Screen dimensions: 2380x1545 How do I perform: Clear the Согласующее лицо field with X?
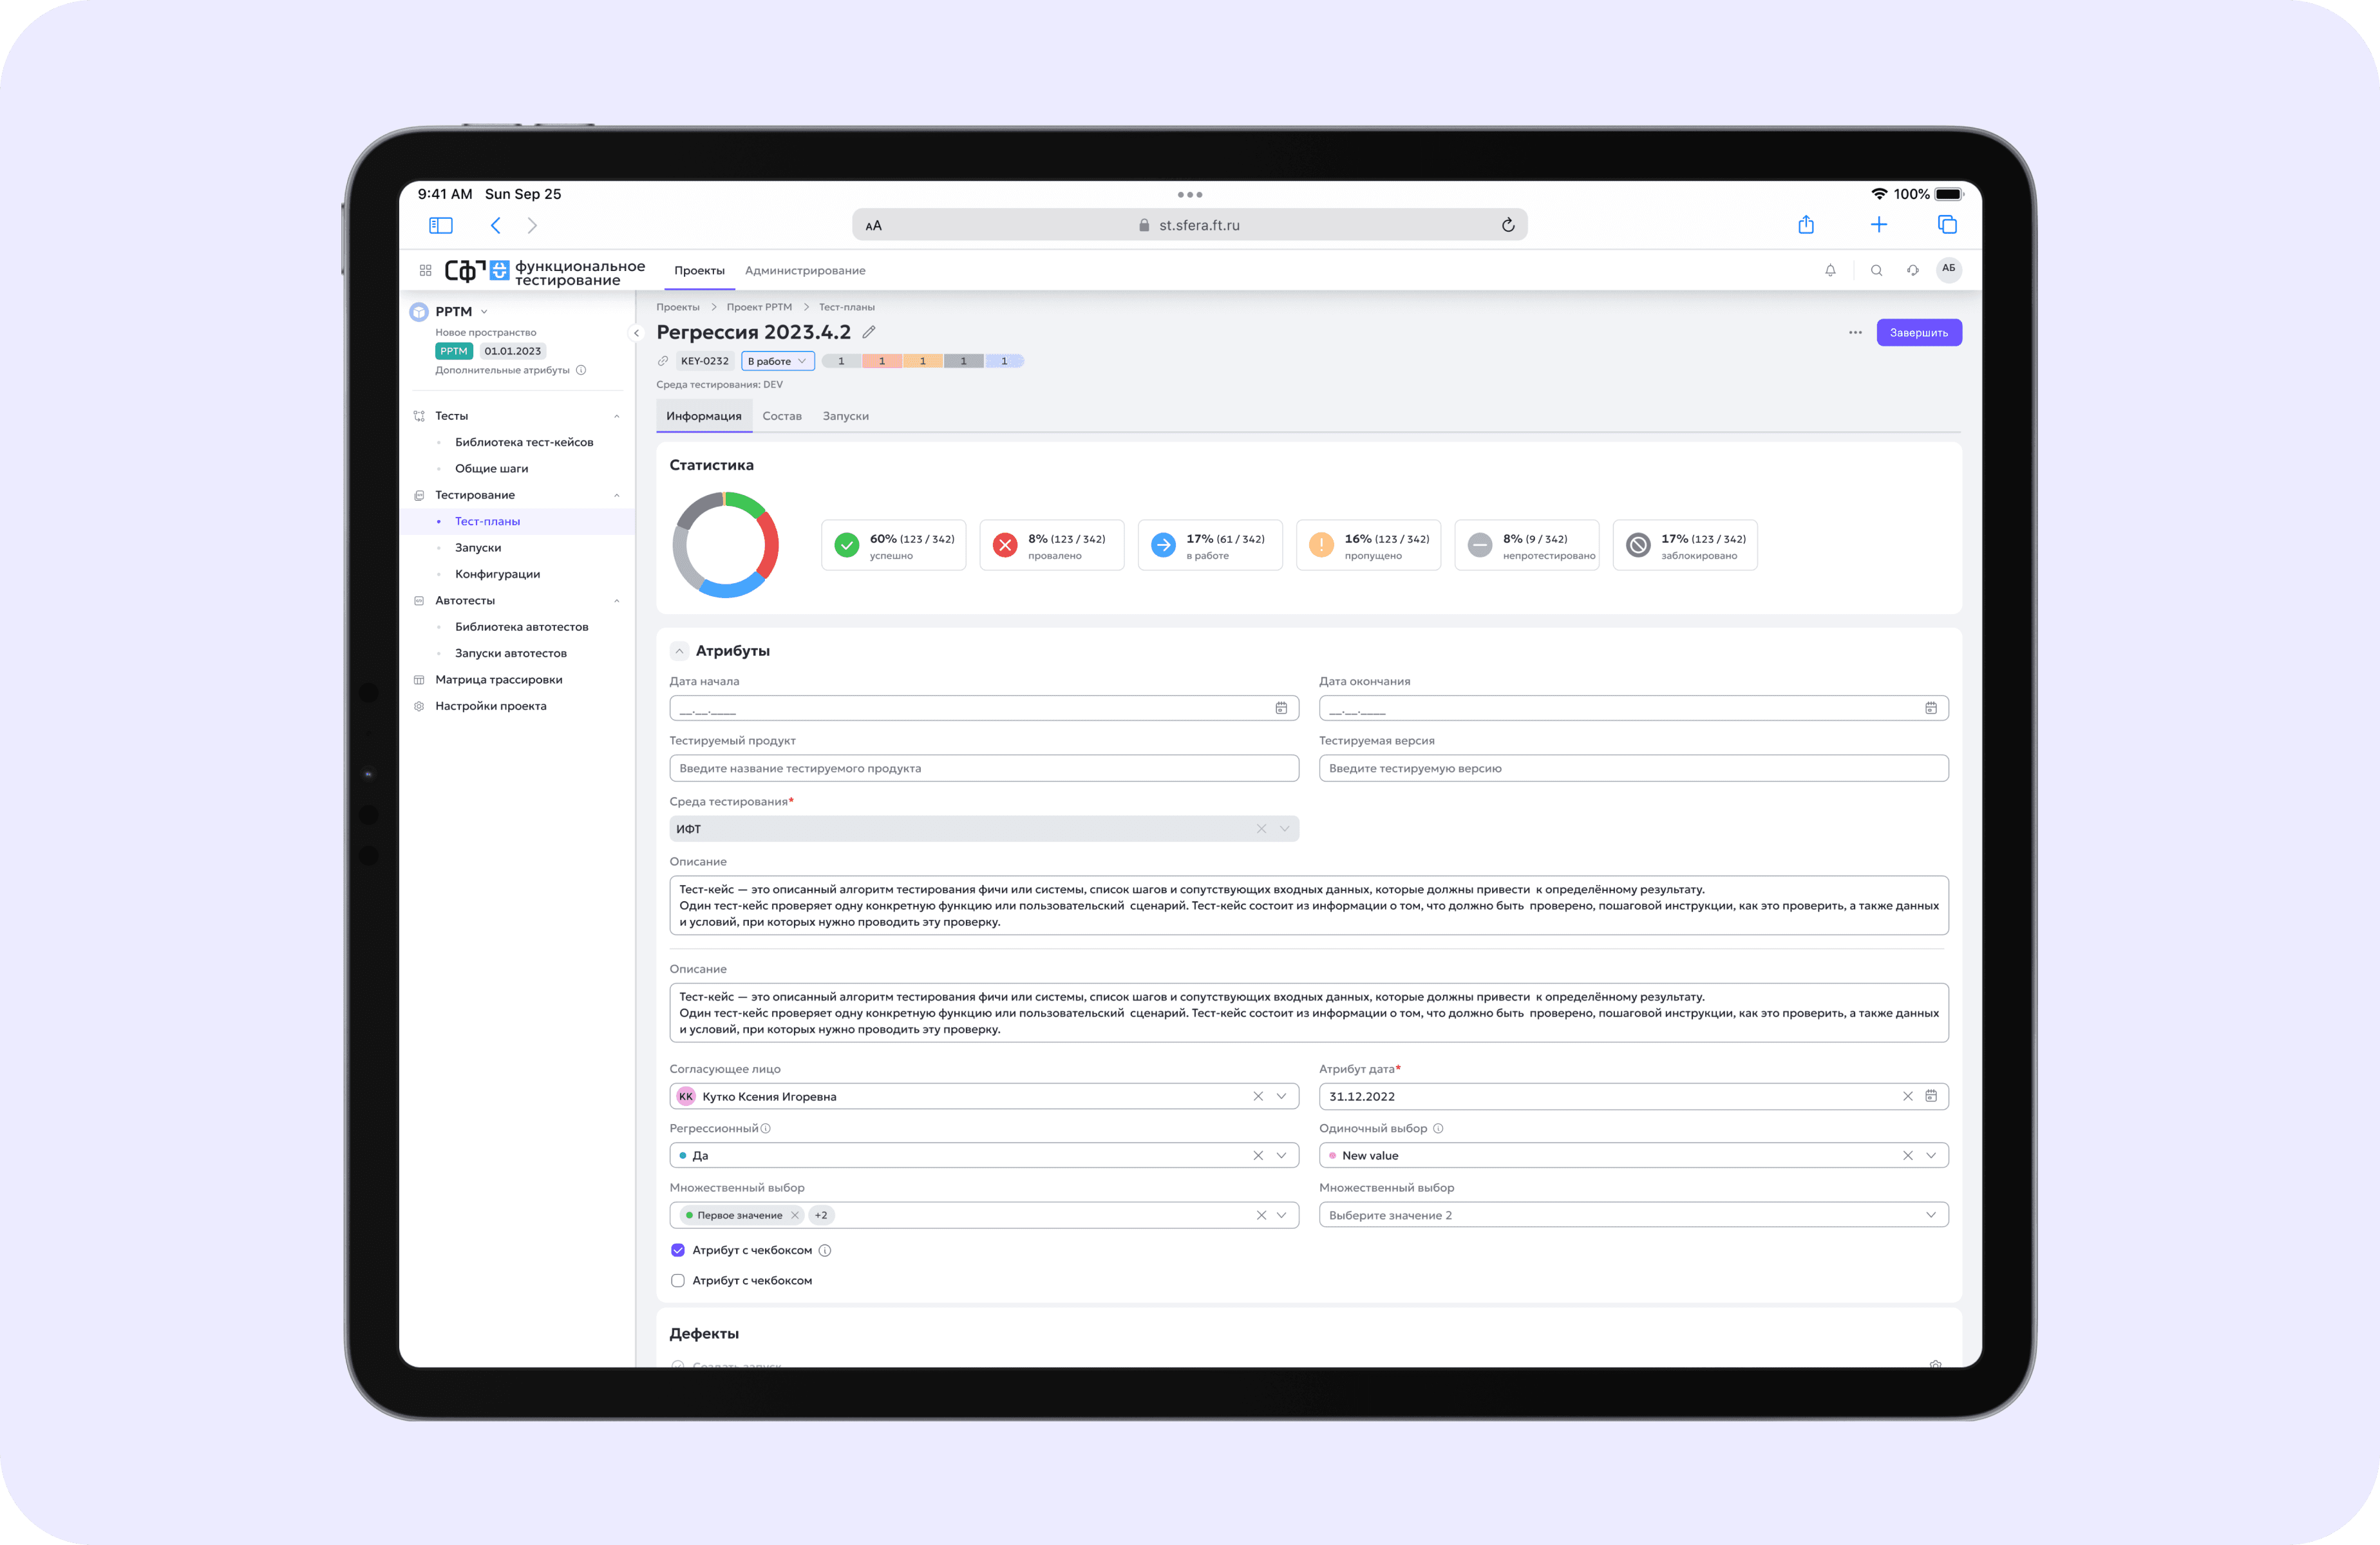coord(1258,1096)
